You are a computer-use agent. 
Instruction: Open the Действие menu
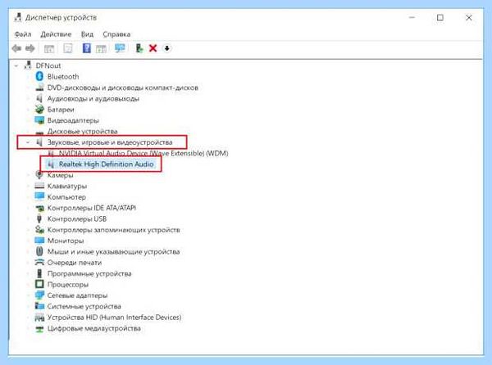56,34
